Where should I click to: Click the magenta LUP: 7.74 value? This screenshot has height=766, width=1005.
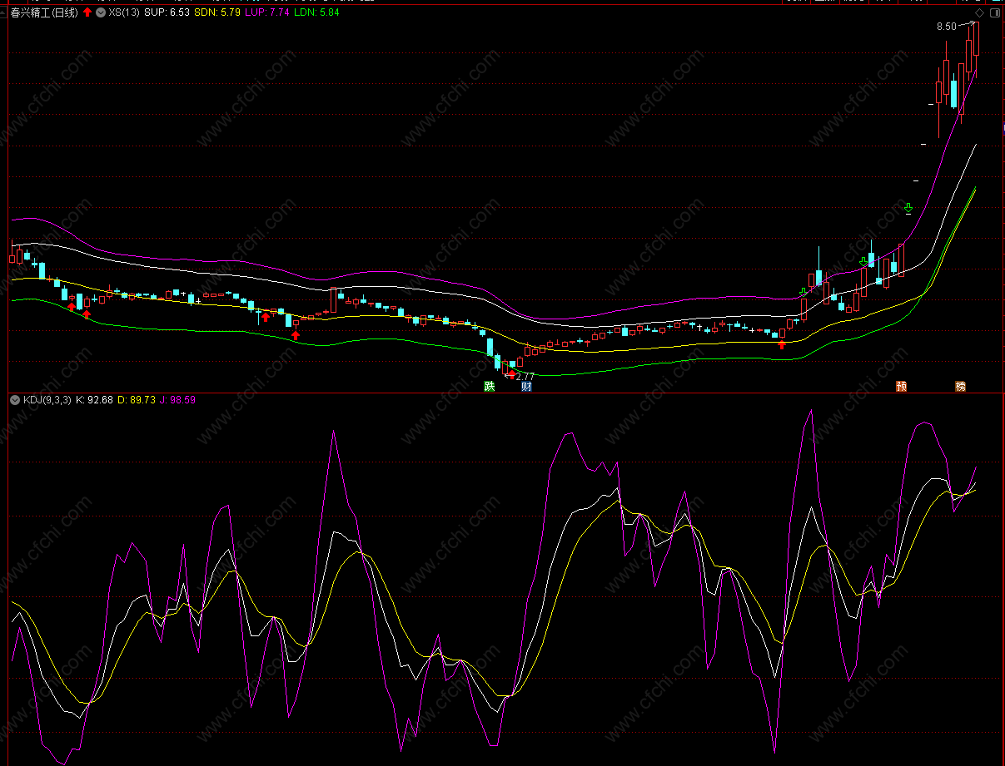[267, 12]
